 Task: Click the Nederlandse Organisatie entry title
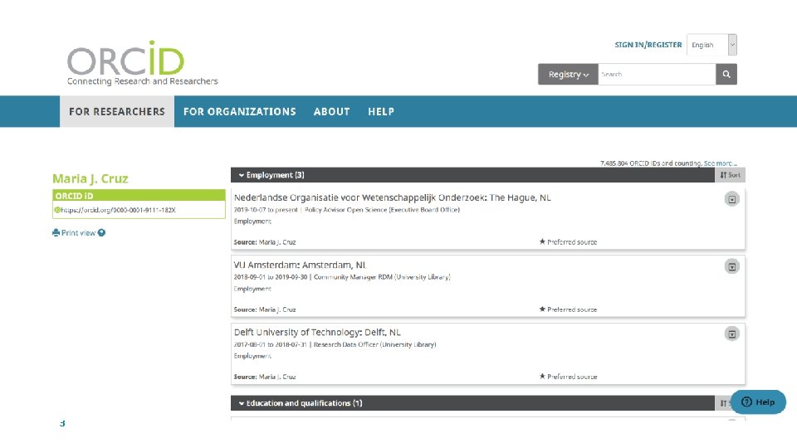tap(393, 197)
